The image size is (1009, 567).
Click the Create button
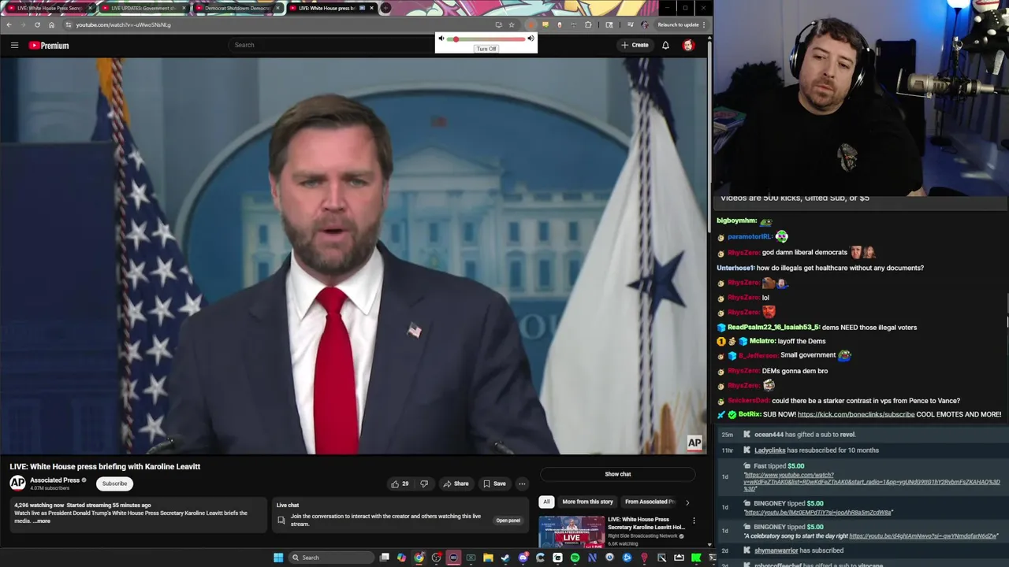pos(635,45)
